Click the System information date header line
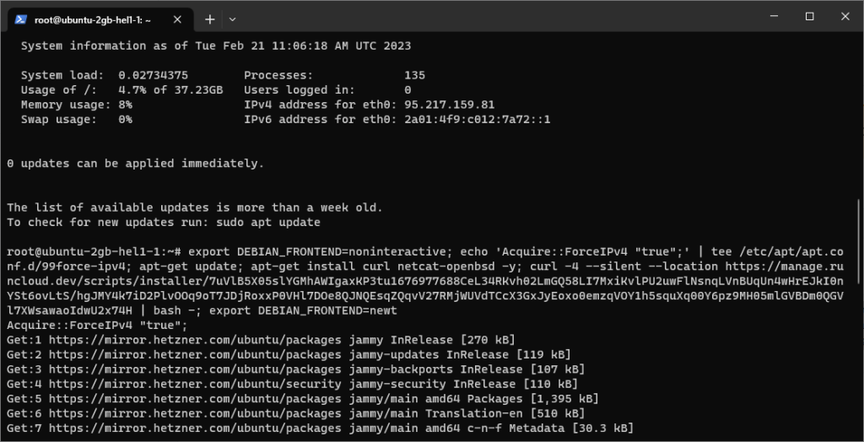This screenshot has height=442, width=864. (216, 46)
